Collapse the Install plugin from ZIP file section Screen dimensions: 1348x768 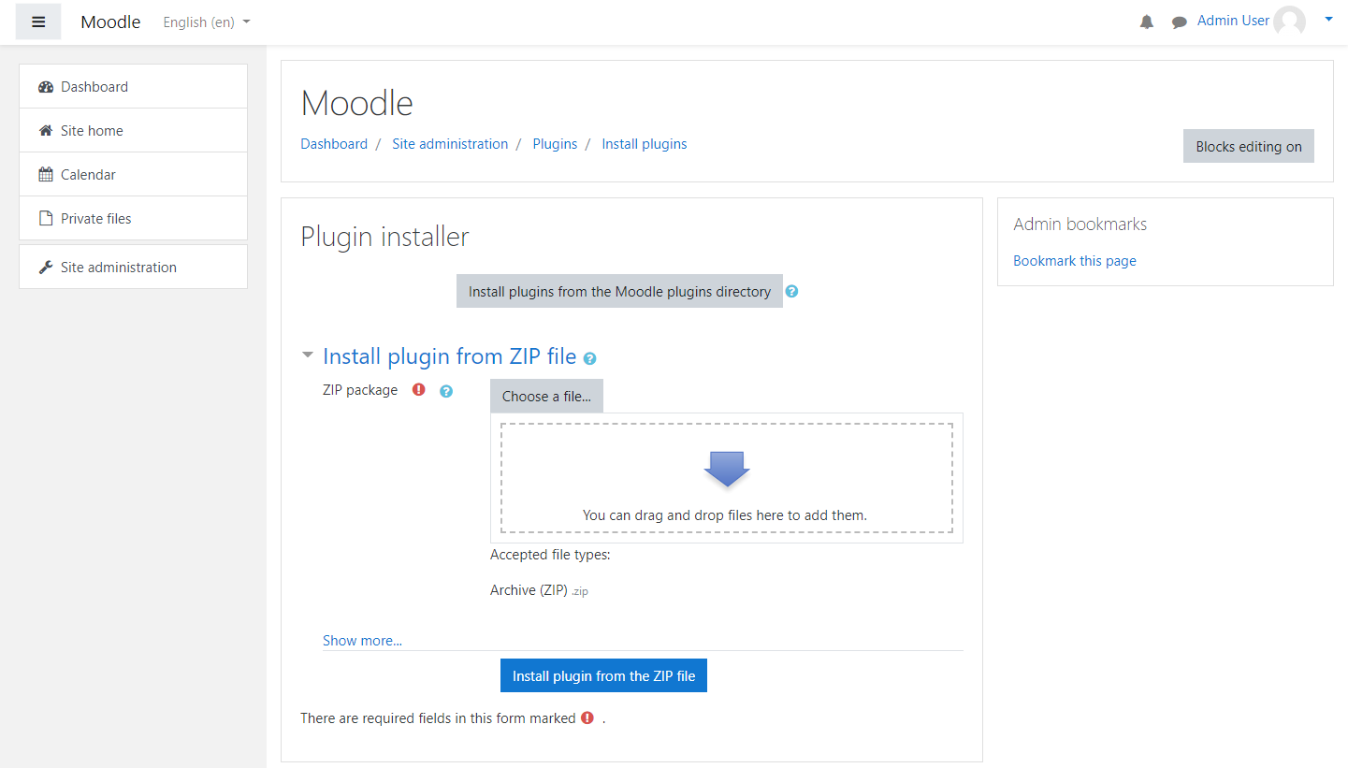tap(308, 356)
